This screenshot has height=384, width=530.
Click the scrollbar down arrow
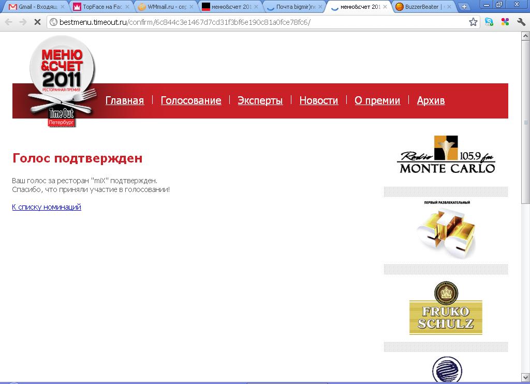point(526,377)
